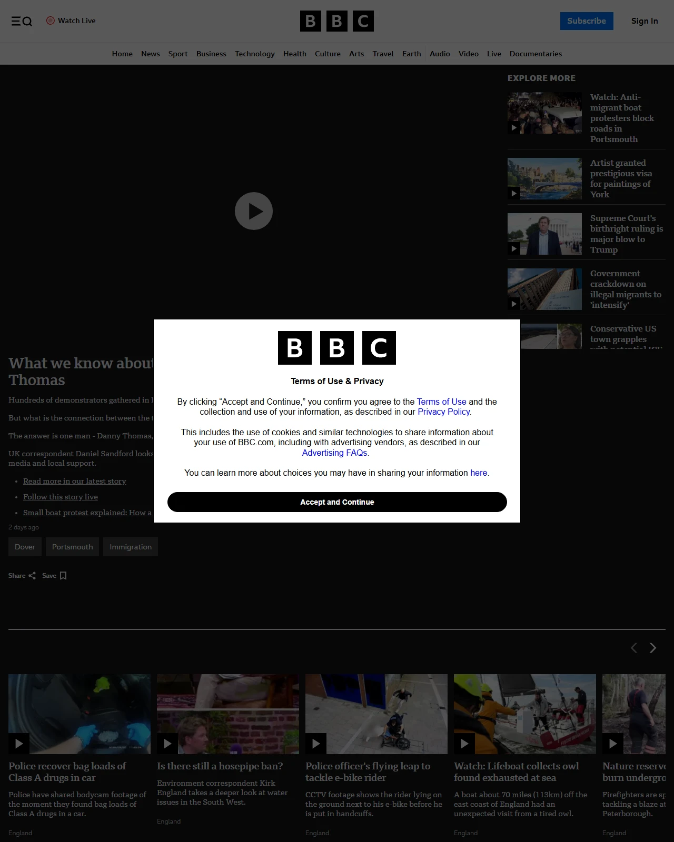674x842 pixels.
Task: Open the News section in navigation
Action: [x=151, y=54]
